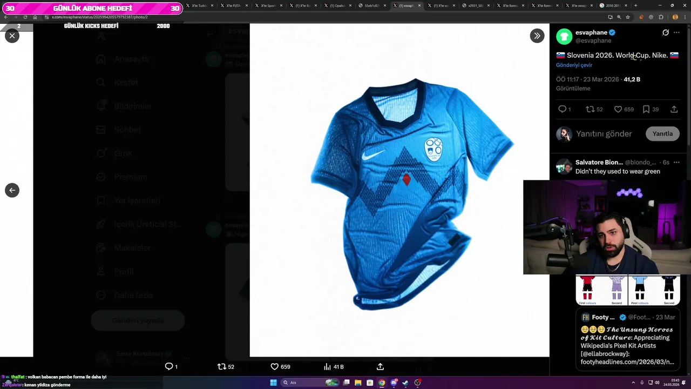Image resolution: width=691 pixels, height=389 pixels.
Task: Click the browser reload button
Action: coord(25,17)
